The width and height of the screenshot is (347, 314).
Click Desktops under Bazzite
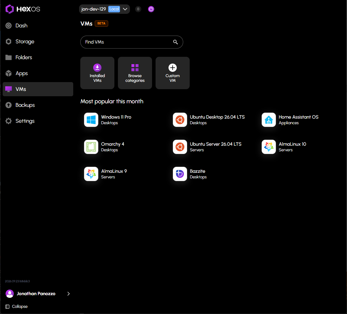pos(198,177)
